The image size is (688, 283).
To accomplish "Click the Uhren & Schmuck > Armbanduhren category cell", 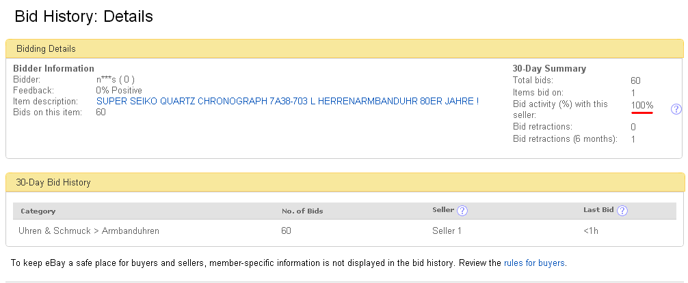I will click(x=89, y=231).
